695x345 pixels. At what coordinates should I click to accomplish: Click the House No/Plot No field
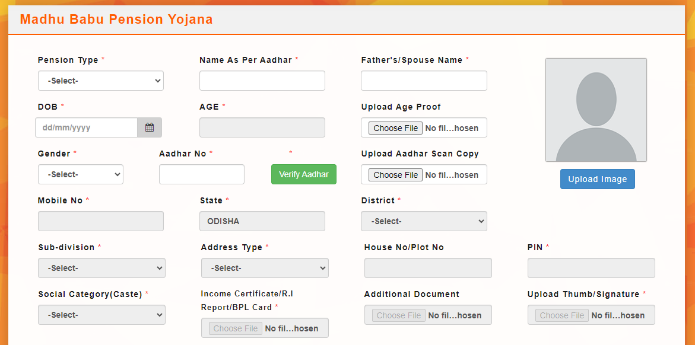(x=428, y=268)
